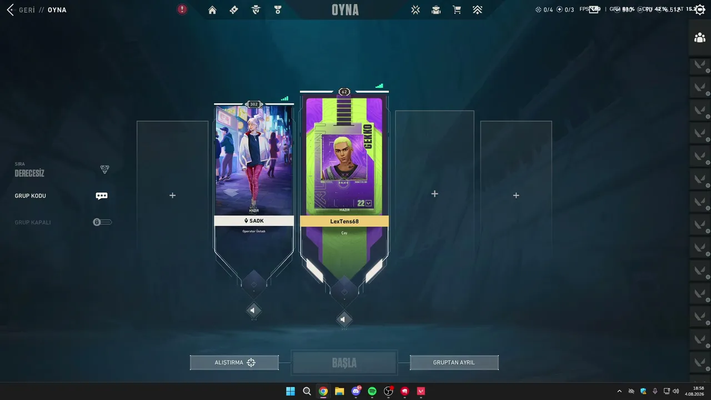The height and width of the screenshot is (400, 711).
Task: Open the store cart icon
Action: click(x=457, y=10)
